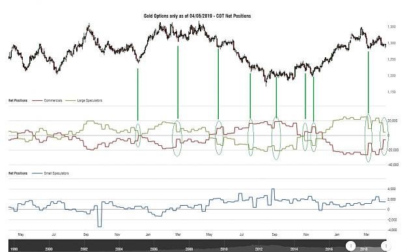Toggle the Small Speculators legend entry
The width and height of the screenshot is (407, 252).
[56, 173]
